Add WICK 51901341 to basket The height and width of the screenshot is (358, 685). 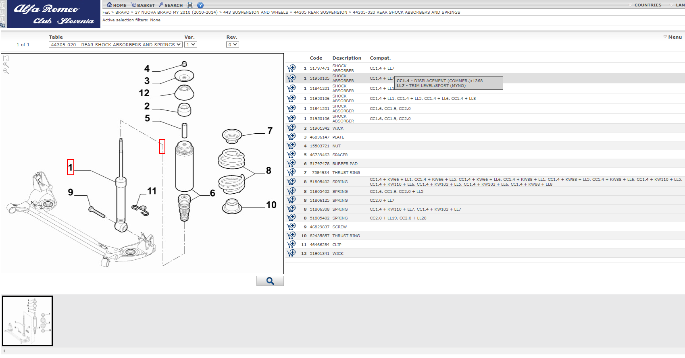291,253
